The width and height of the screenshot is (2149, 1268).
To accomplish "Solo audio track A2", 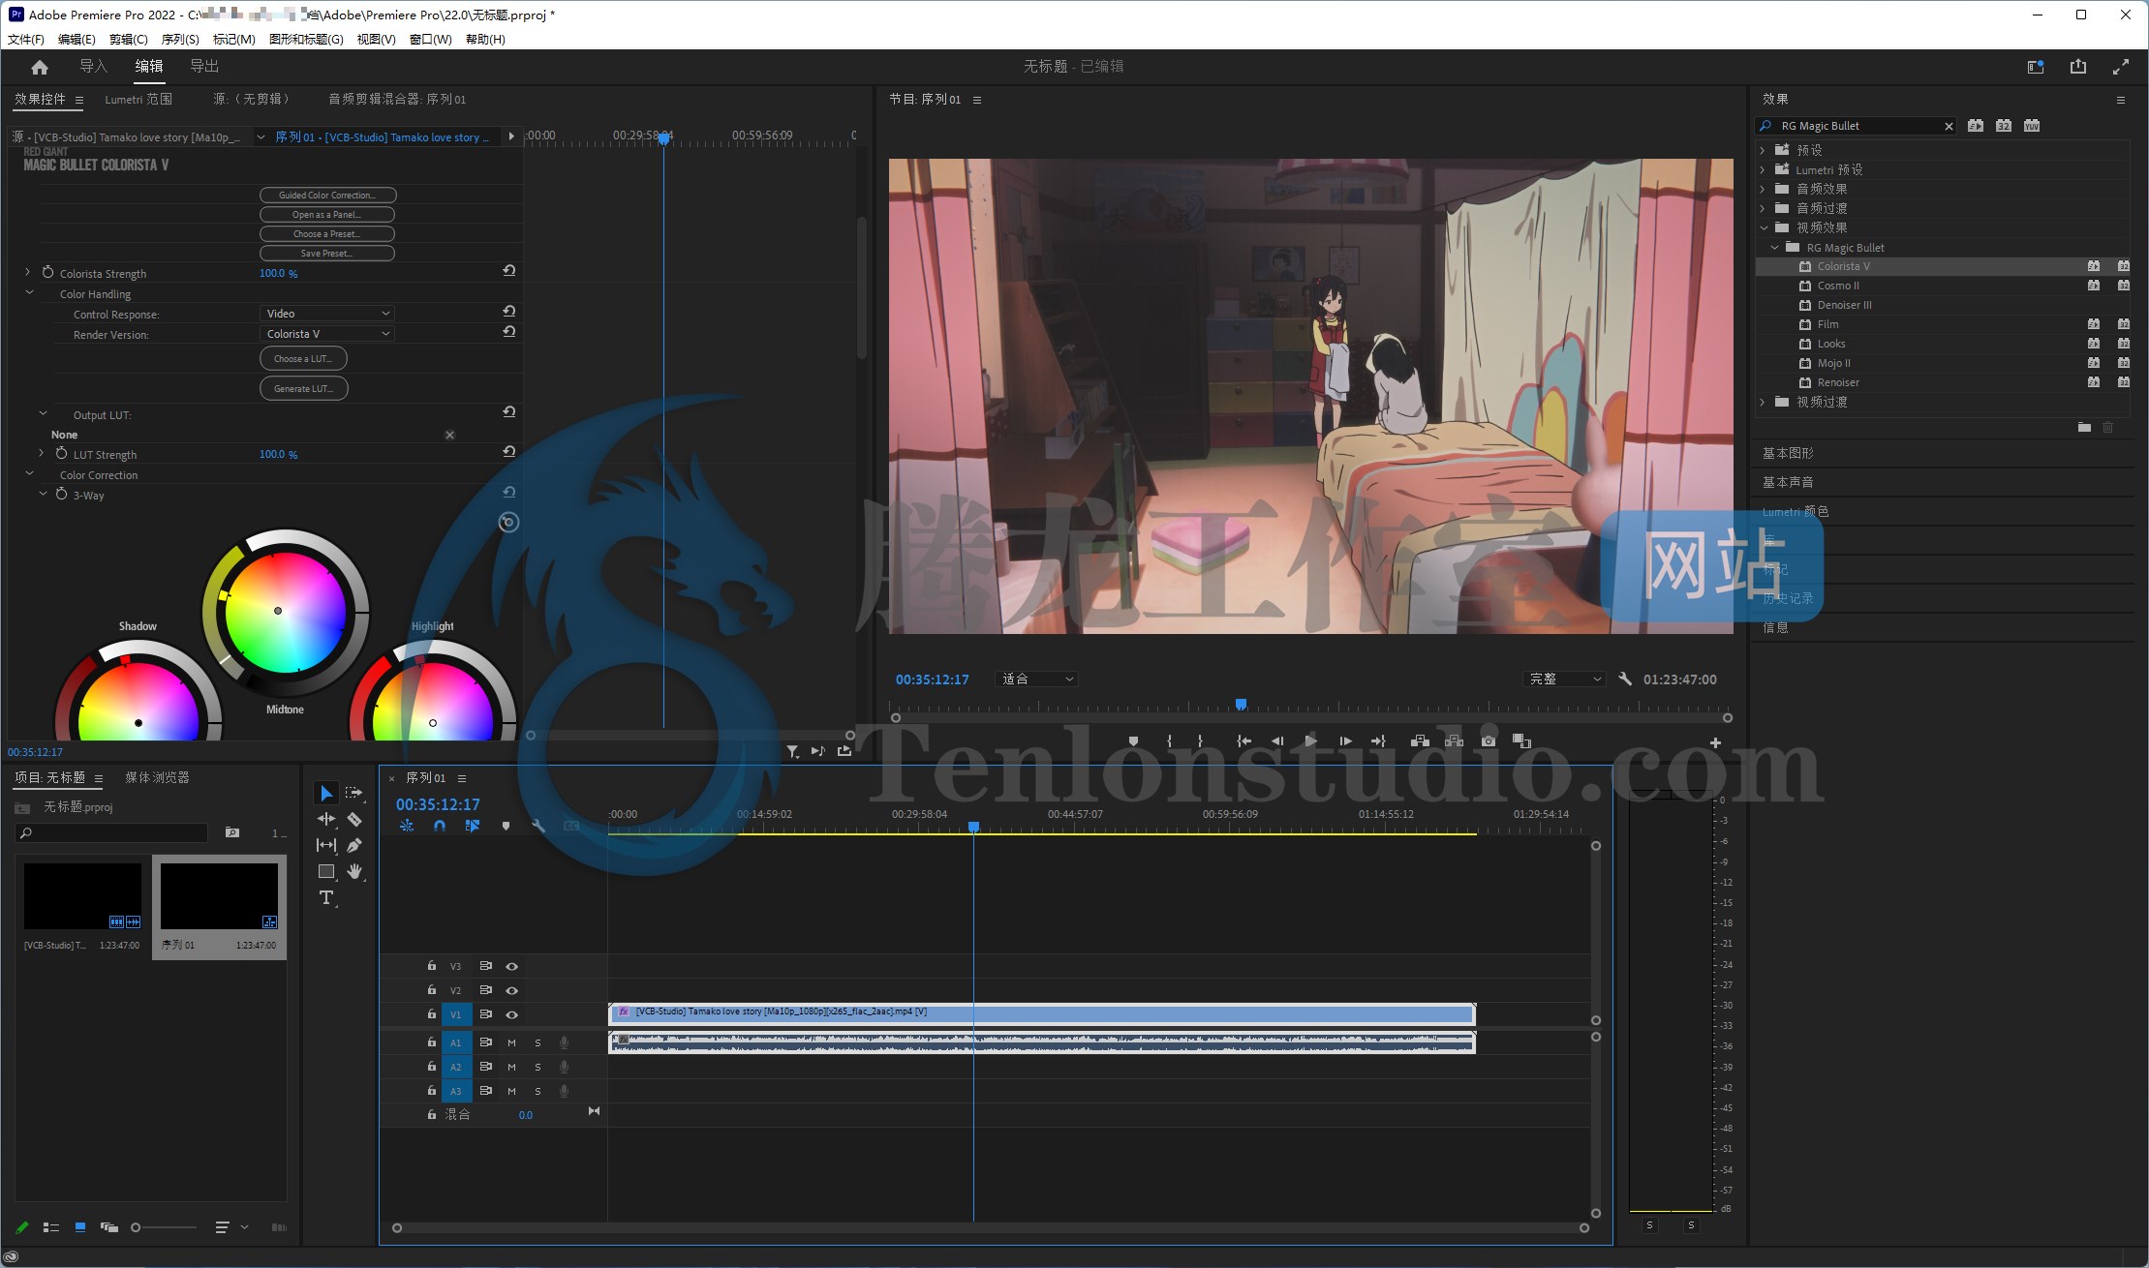I will (537, 1067).
